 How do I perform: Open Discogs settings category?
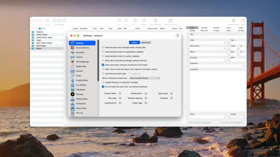click(82, 94)
